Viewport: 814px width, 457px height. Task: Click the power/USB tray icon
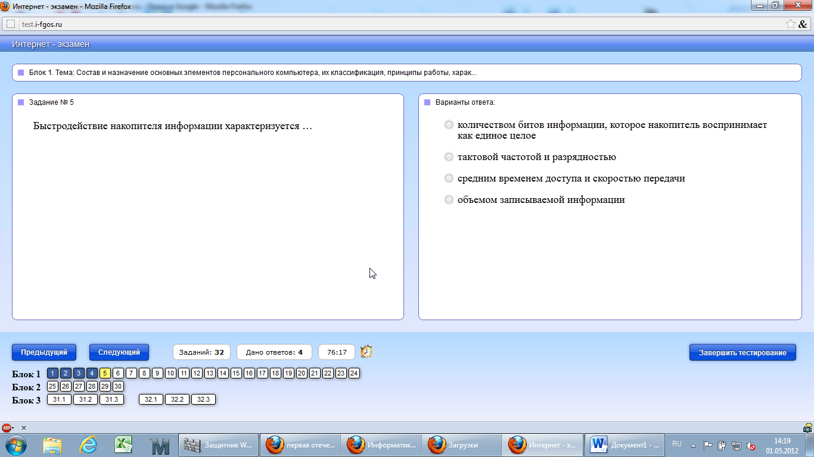[x=722, y=445]
